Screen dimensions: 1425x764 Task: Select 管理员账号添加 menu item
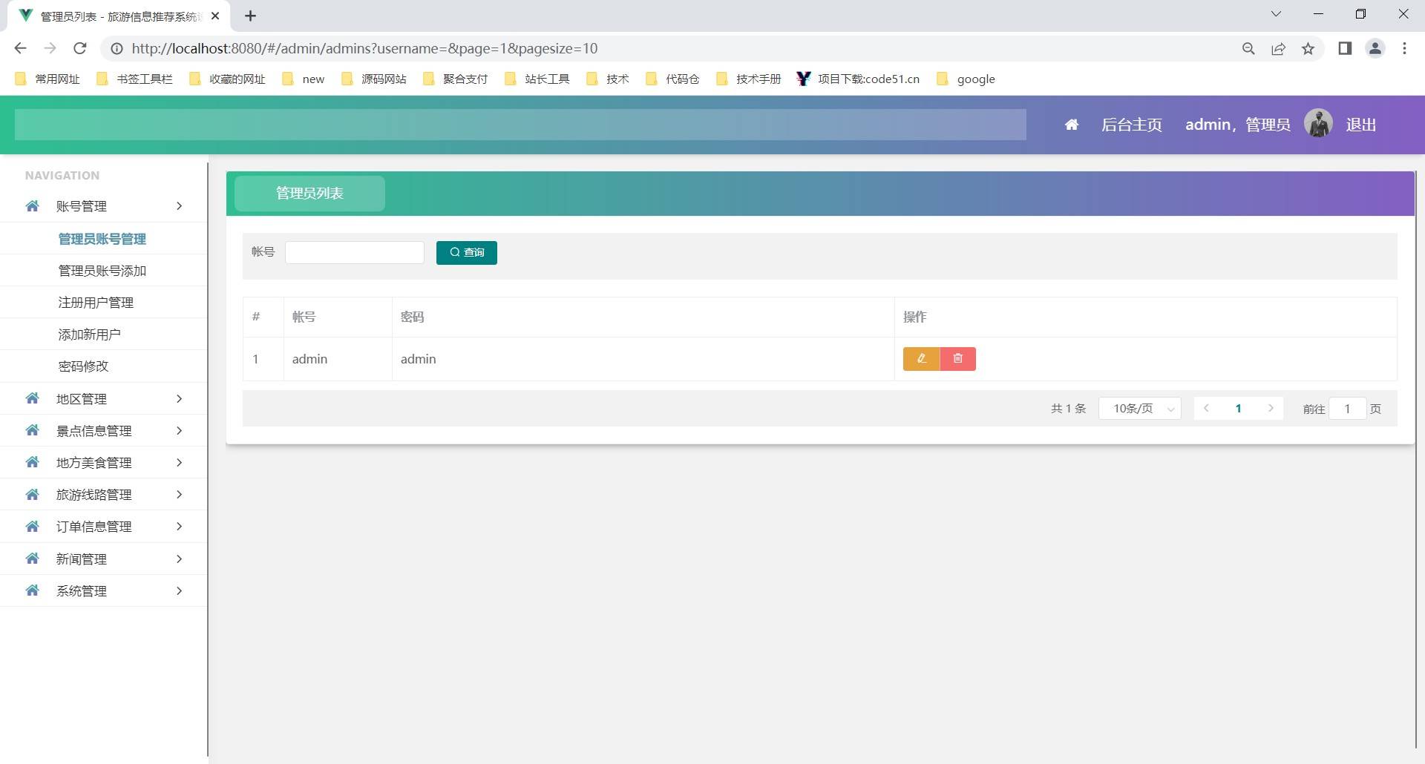[102, 271]
